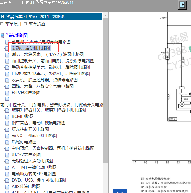Image resolution: width=191 pixels, height=193 pixels.
Task: Click blue page navigation button under diagram
Action: pyautogui.click(x=120, y=191)
